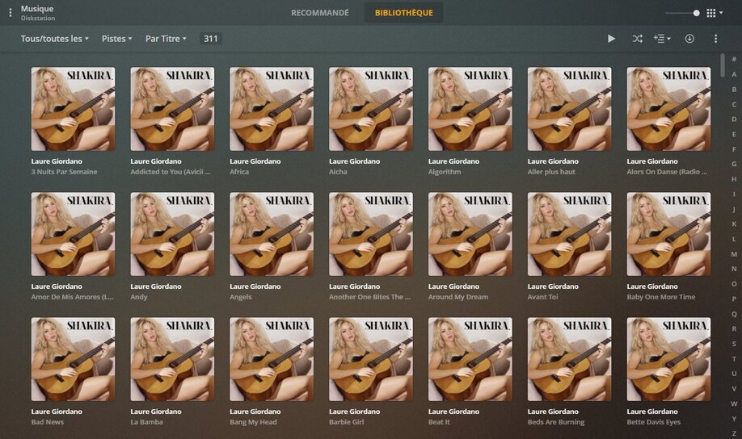Click Laure Giordano above Aicha
742x439 pixels.
click(x=355, y=161)
